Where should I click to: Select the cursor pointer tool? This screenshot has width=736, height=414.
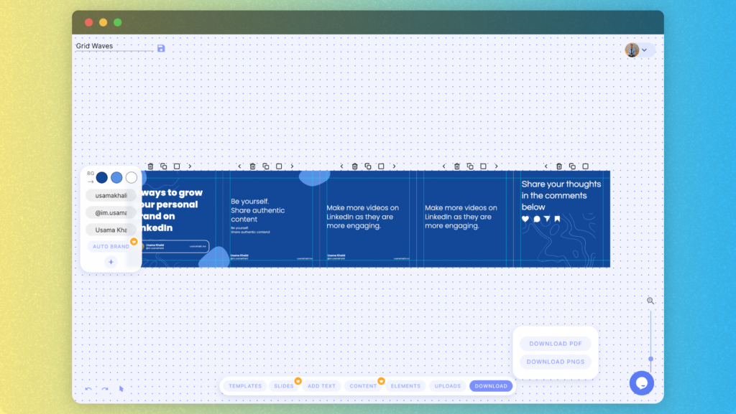(121, 389)
